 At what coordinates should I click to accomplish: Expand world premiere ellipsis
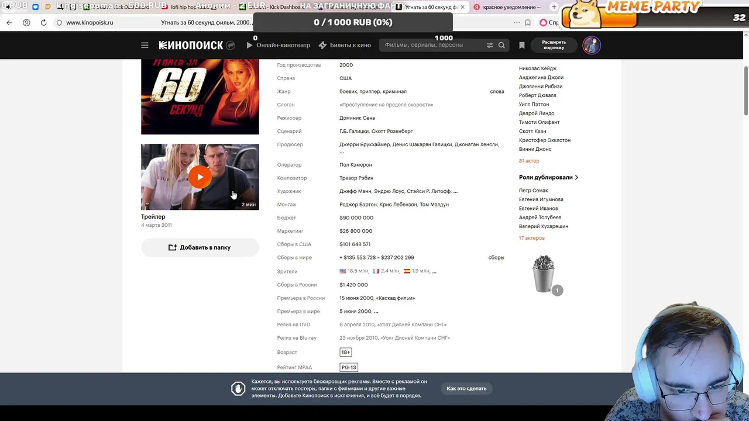(376, 312)
